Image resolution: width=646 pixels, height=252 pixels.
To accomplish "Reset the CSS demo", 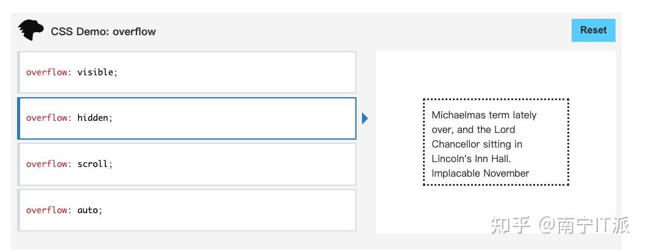I will pyautogui.click(x=593, y=30).
